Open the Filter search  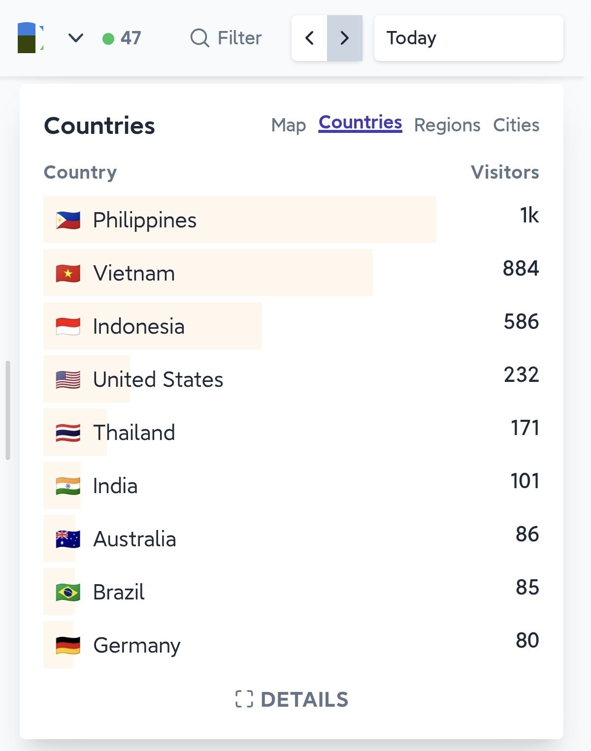(x=226, y=38)
